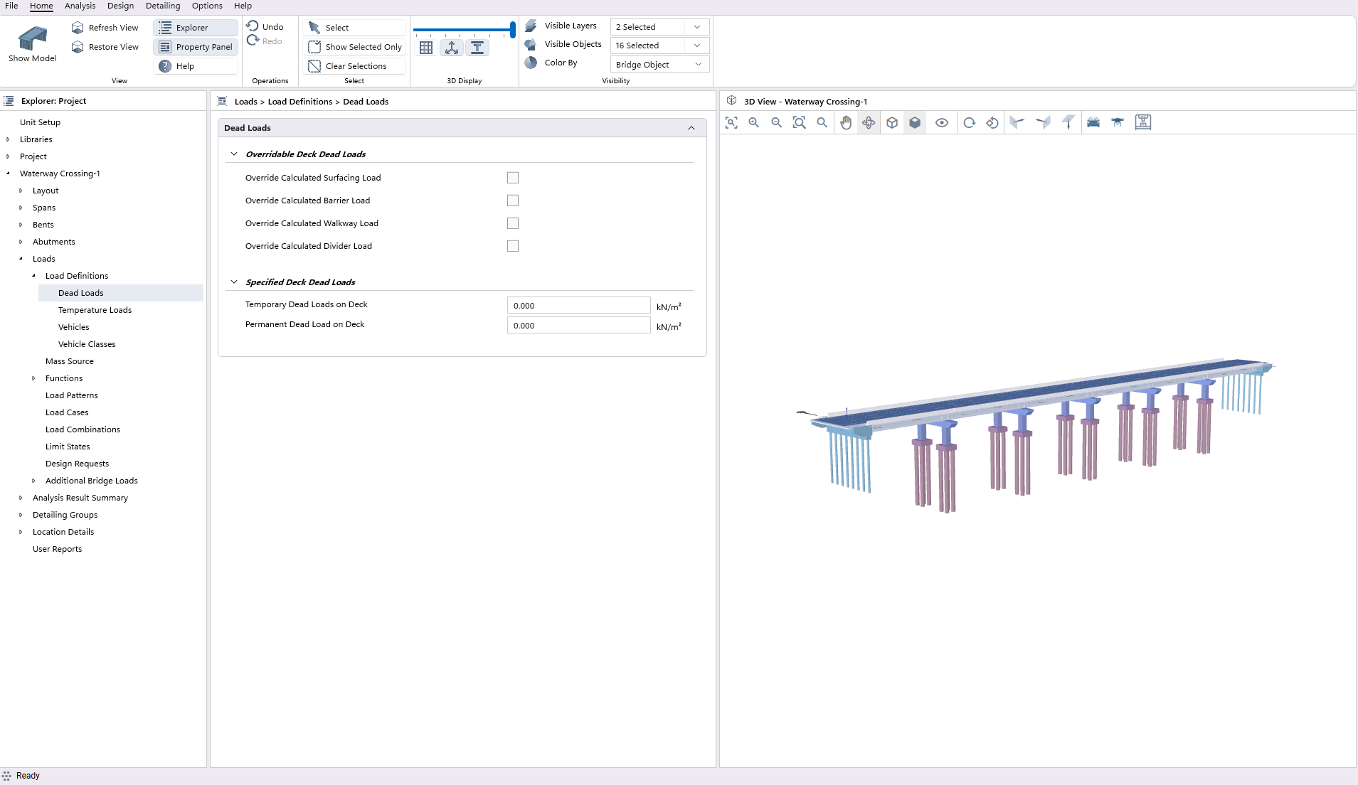Click the 3D Display transparency slider handle
Screen dimensions: 1358x785
pos(513,30)
